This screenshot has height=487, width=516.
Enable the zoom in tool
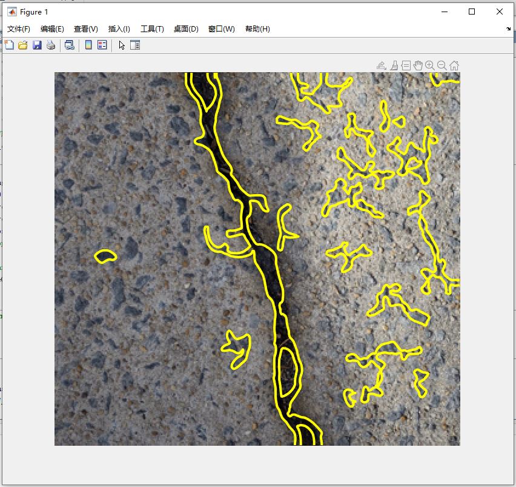(x=430, y=65)
